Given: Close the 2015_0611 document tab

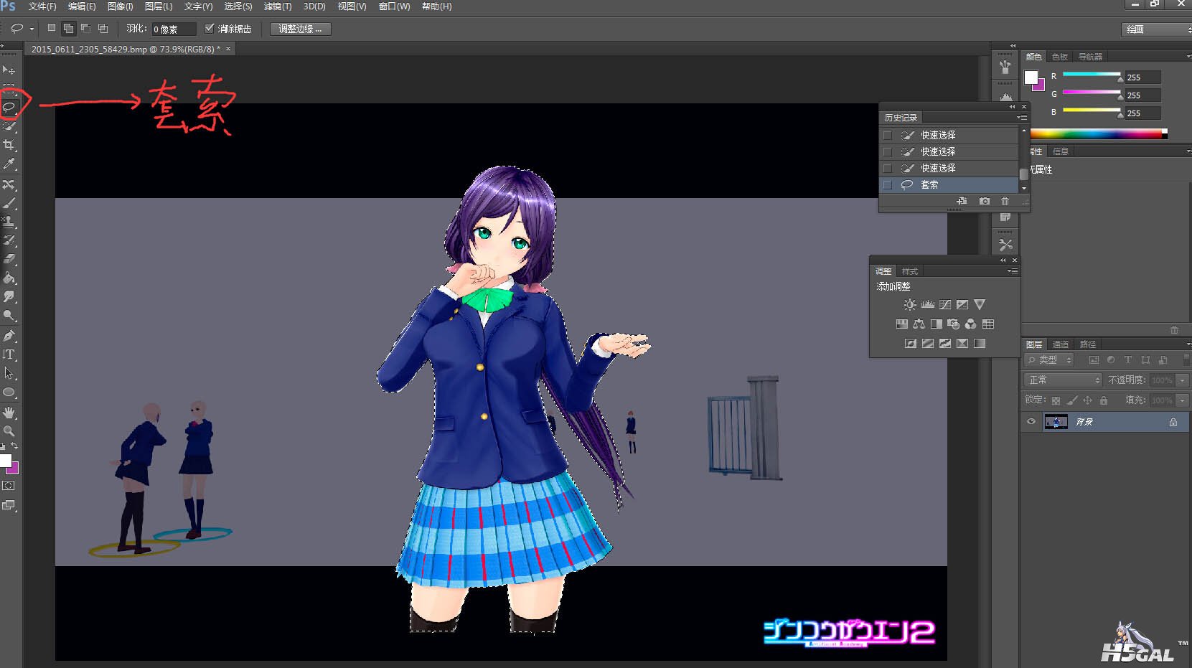Looking at the screenshot, I should (x=228, y=49).
